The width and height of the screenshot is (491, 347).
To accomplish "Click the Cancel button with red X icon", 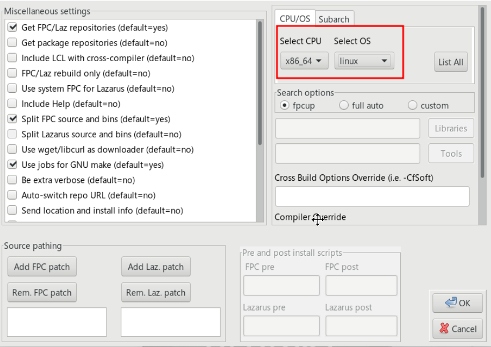I will coord(458,329).
